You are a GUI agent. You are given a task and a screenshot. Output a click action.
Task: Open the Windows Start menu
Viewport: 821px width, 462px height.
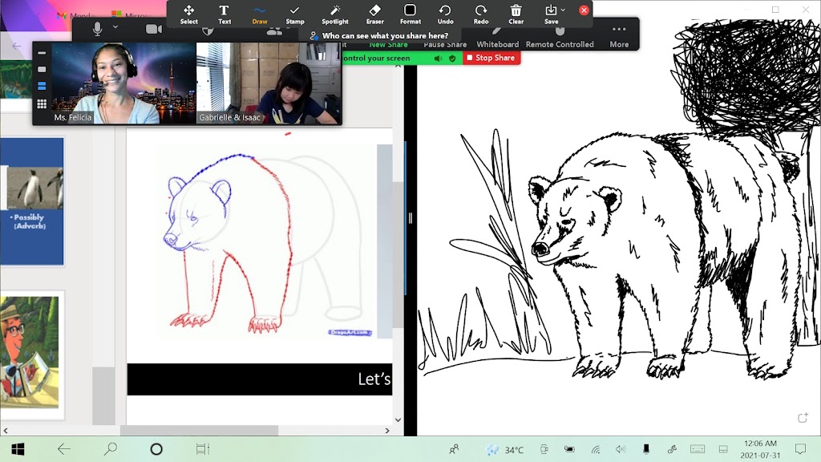pyautogui.click(x=18, y=449)
